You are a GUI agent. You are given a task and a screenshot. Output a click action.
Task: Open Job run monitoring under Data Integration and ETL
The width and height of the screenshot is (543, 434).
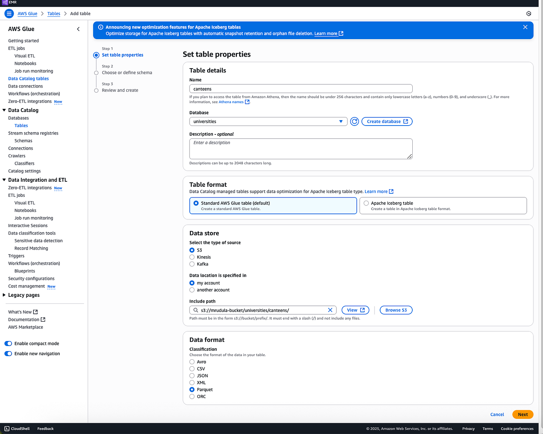click(x=34, y=218)
